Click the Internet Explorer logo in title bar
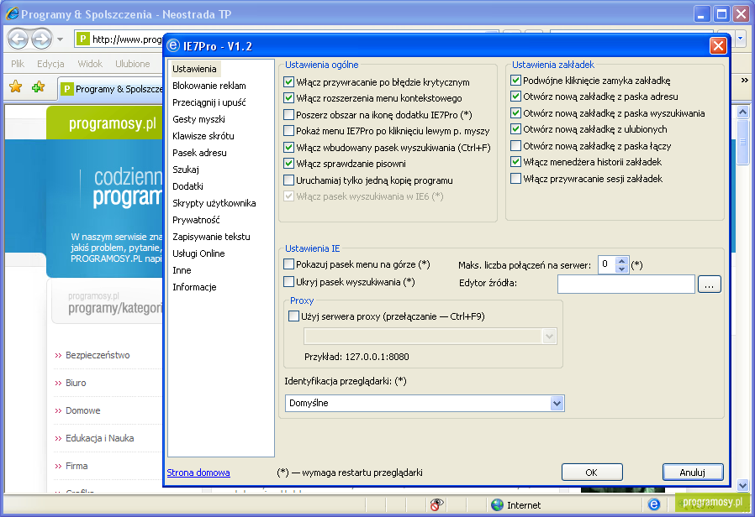 pyautogui.click(x=12, y=14)
